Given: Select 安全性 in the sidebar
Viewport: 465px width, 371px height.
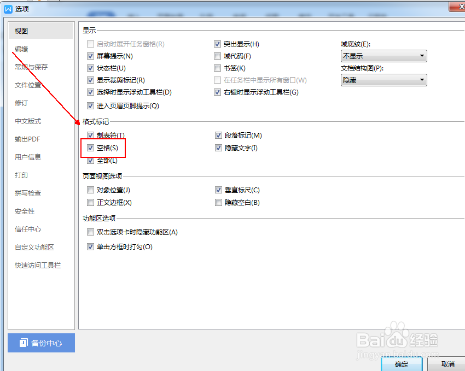Looking at the screenshot, I should [x=25, y=211].
